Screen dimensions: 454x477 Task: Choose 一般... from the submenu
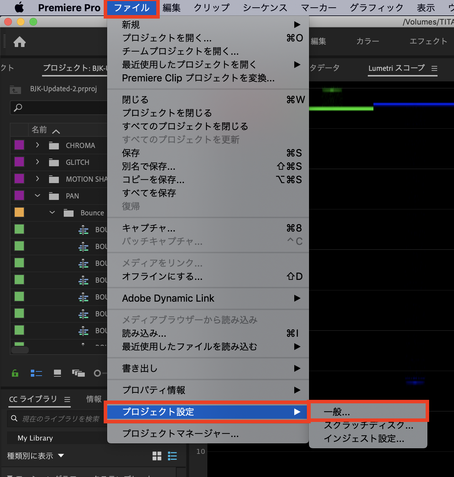pos(368,412)
